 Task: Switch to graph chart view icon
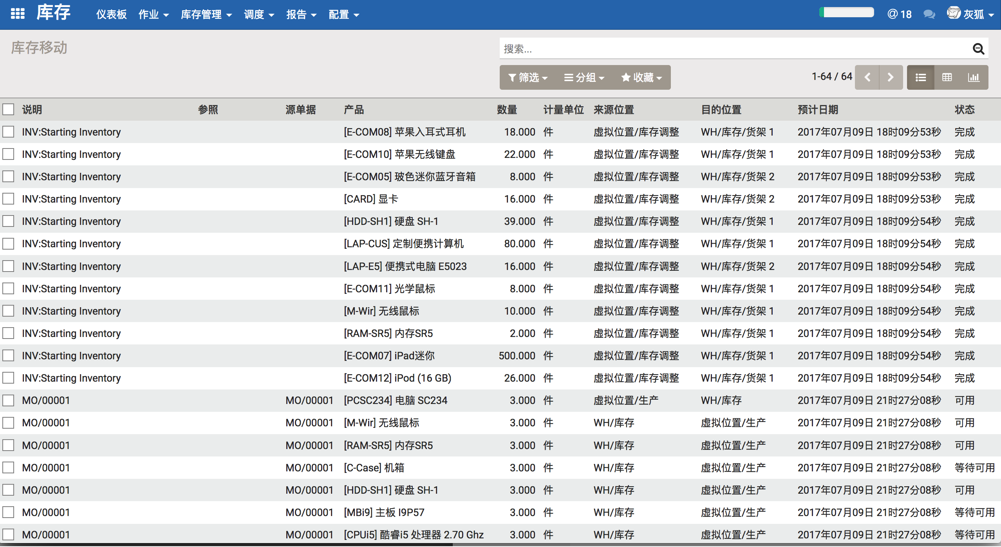tap(974, 78)
